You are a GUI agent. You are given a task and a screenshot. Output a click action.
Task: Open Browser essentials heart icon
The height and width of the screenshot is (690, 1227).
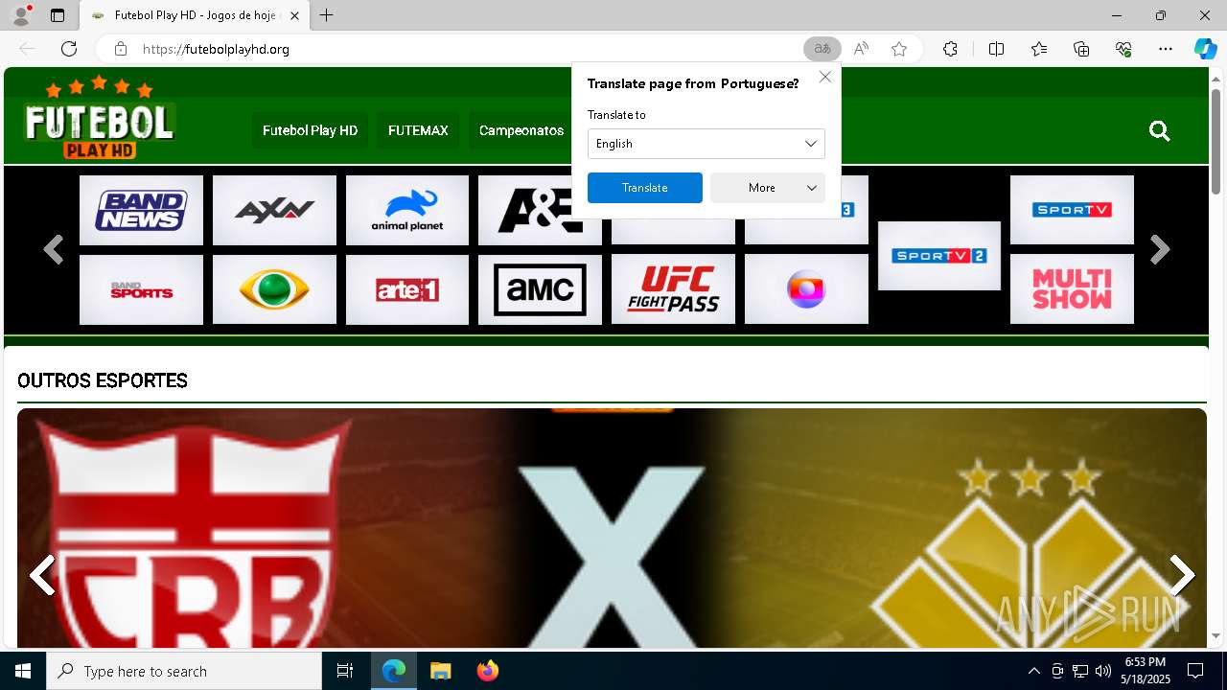pos(1123,49)
